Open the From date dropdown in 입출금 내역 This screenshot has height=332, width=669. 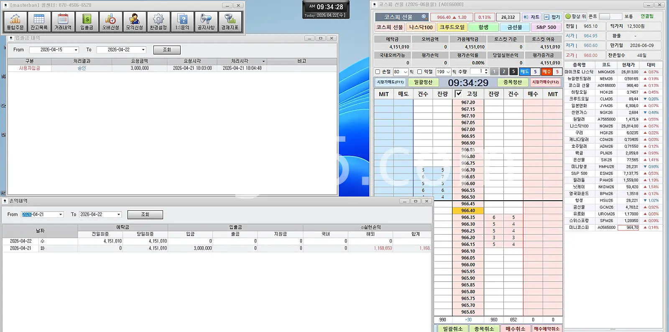[x=76, y=50]
